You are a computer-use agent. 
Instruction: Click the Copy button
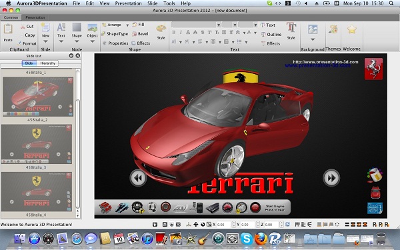point(27,35)
